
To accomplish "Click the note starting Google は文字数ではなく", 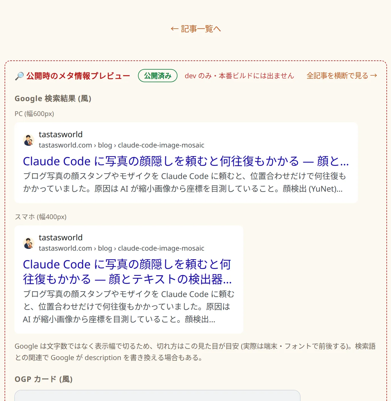I will tap(195, 352).
